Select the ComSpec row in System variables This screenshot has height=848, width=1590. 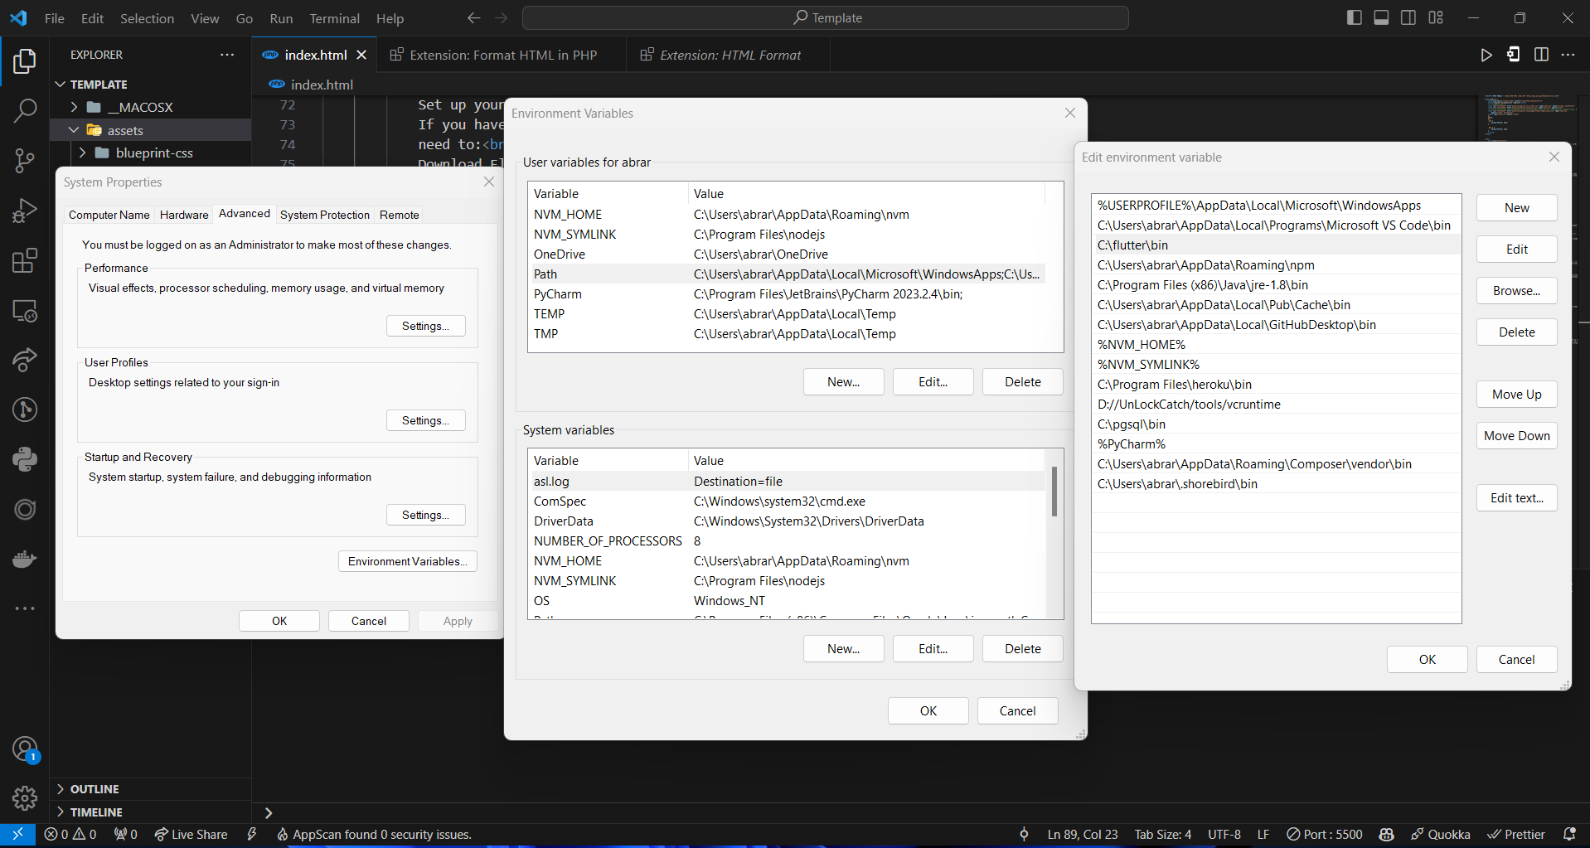[787, 502]
